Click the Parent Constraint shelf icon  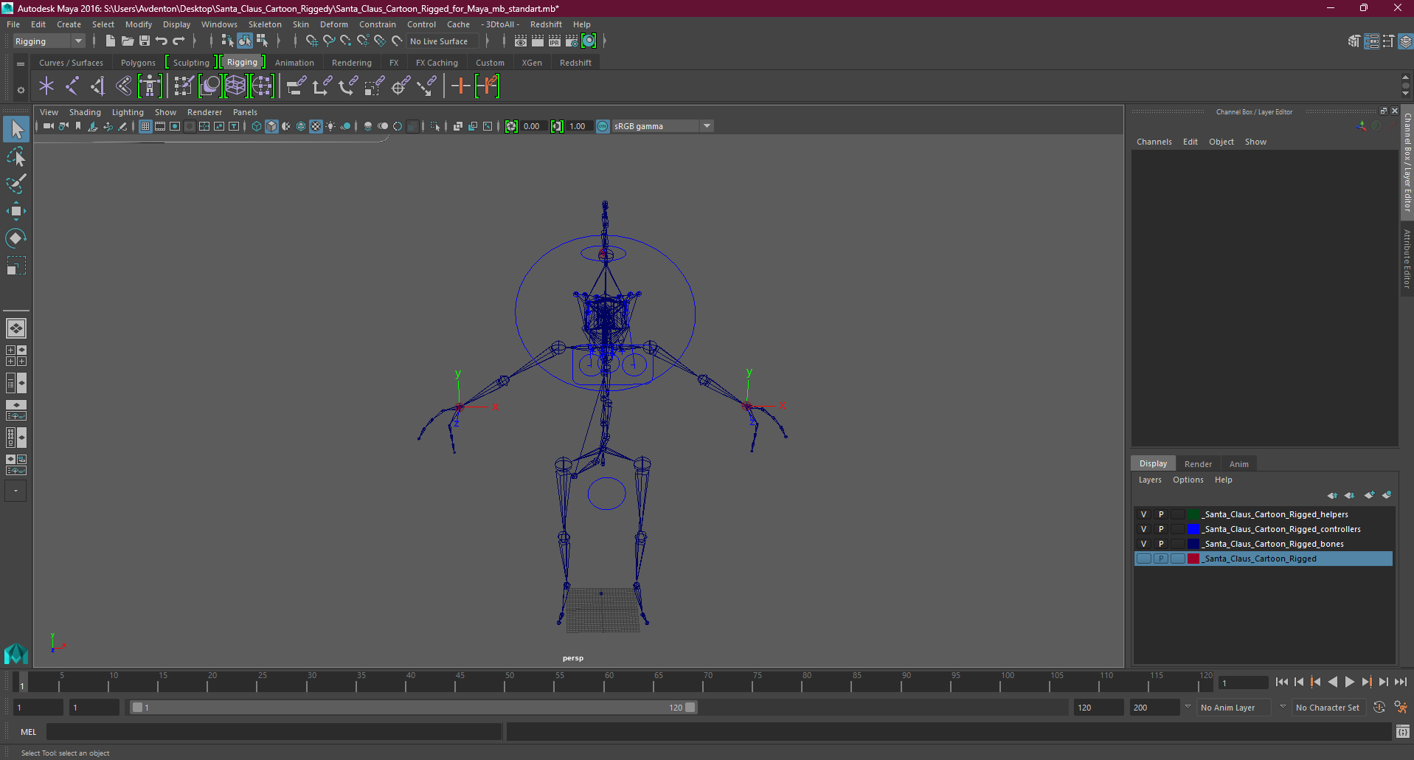pos(297,86)
